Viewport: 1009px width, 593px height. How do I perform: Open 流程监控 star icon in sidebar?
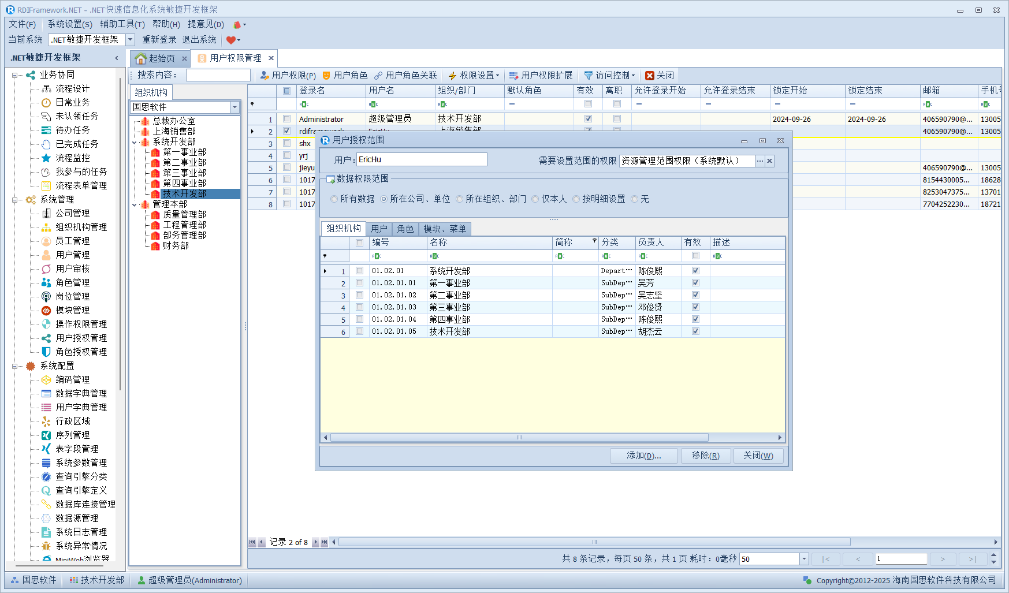click(x=46, y=158)
